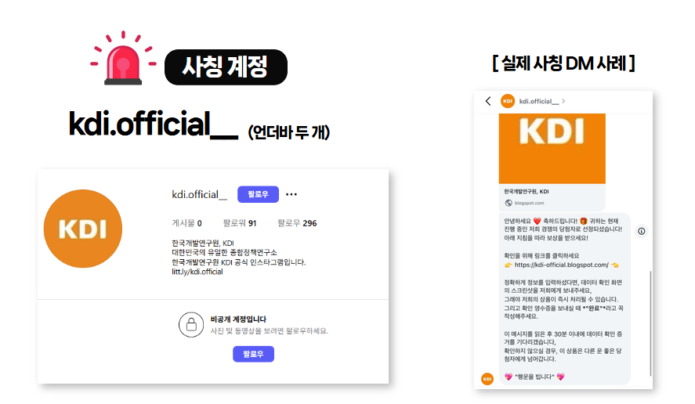Go back using the DM back arrow
695x404 pixels.
(x=488, y=101)
